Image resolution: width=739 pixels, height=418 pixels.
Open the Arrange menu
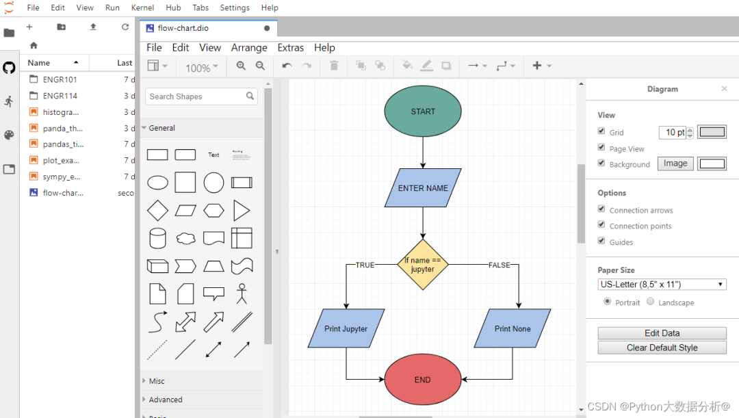(x=249, y=48)
